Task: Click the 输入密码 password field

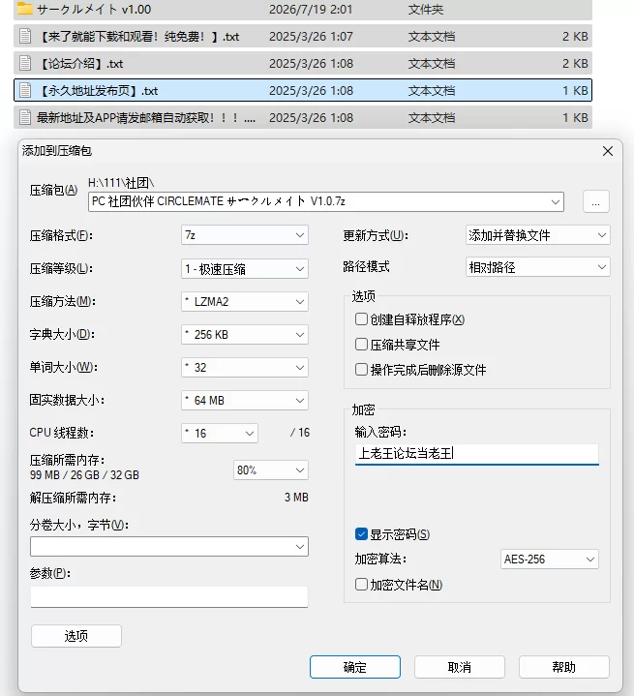Action: point(477,454)
